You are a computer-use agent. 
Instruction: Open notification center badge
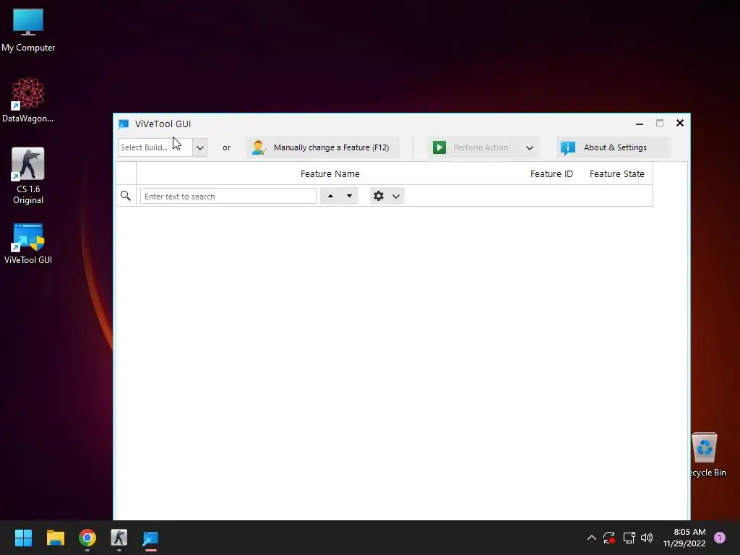[720, 538]
